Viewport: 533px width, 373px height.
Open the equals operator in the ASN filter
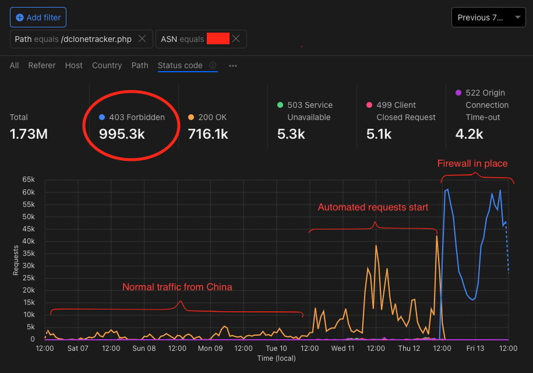191,38
